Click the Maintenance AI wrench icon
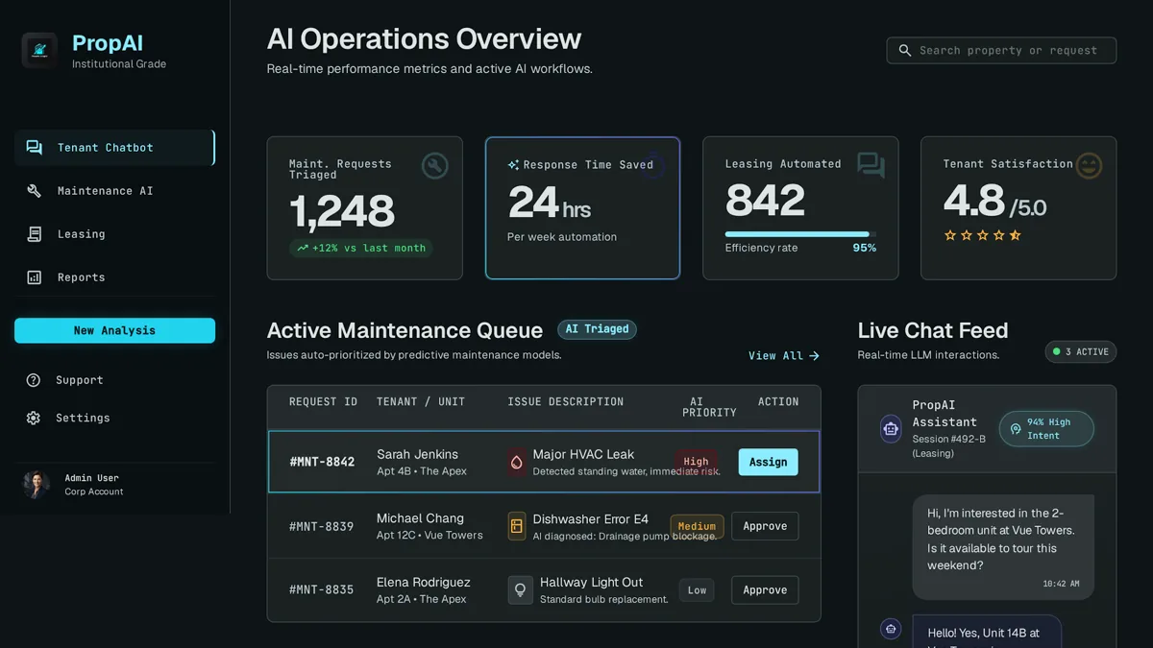 (x=35, y=191)
